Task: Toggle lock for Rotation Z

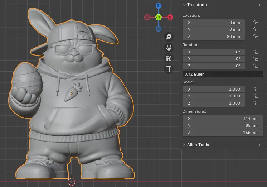Action: click(x=256, y=66)
